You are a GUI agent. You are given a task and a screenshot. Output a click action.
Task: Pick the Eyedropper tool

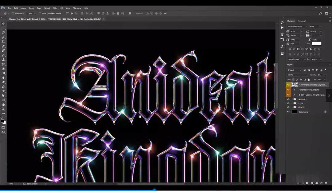pyautogui.click(x=3, y=46)
